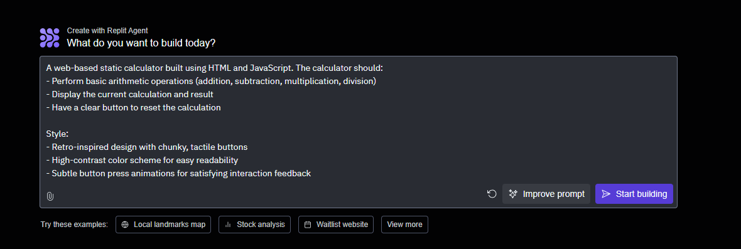Image resolution: width=741 pixels, height=249 pixels.
Task: Click the paper plane icon on Start building
Action: point(607,194)
